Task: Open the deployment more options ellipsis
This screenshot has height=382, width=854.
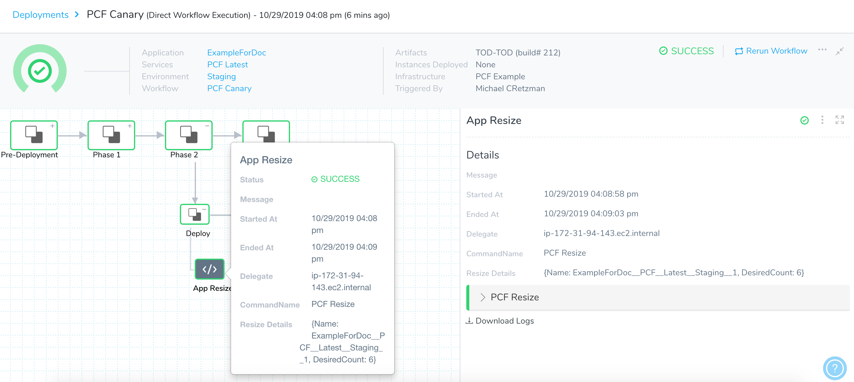Action: tap(822, 50)
